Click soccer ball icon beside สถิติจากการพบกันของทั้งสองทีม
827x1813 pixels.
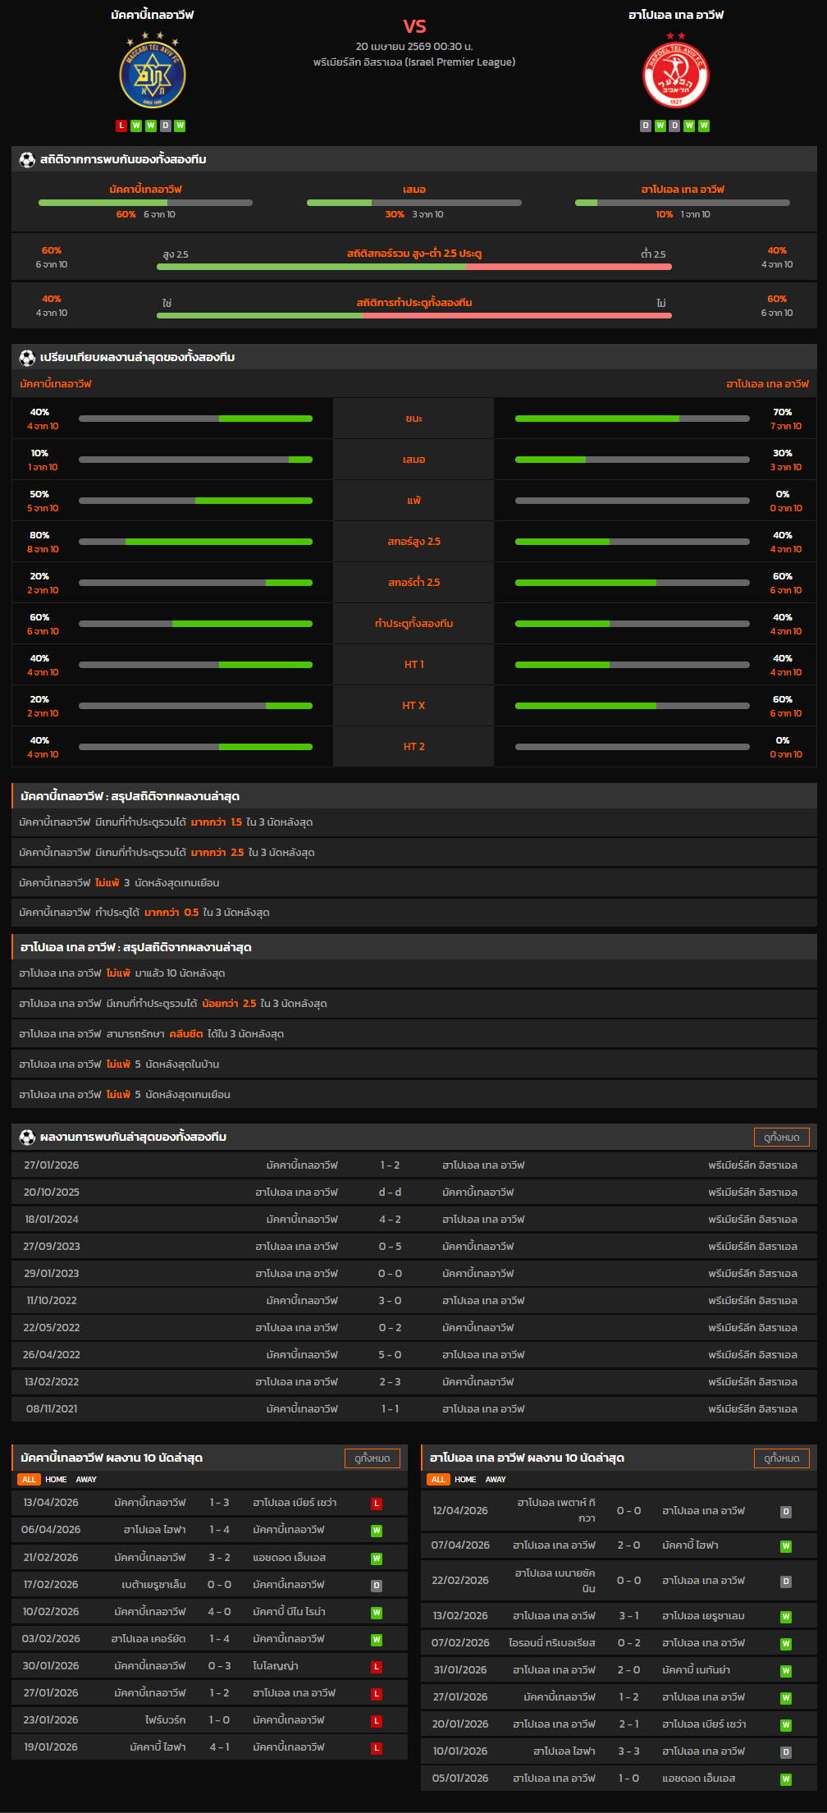(x=27, y=160)
